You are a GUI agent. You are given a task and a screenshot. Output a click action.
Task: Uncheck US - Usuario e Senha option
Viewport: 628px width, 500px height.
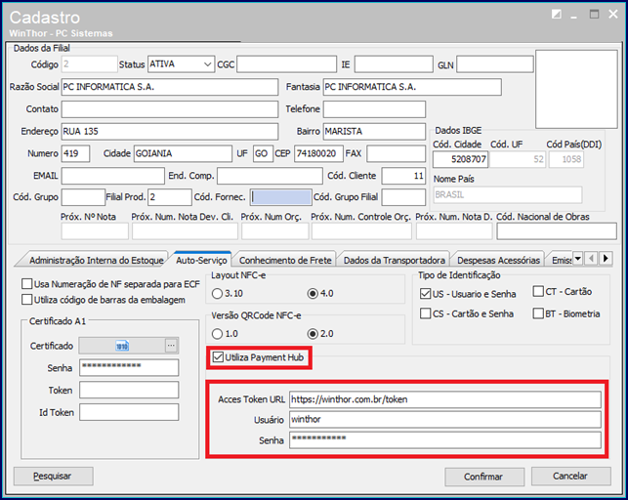[425, 294]
